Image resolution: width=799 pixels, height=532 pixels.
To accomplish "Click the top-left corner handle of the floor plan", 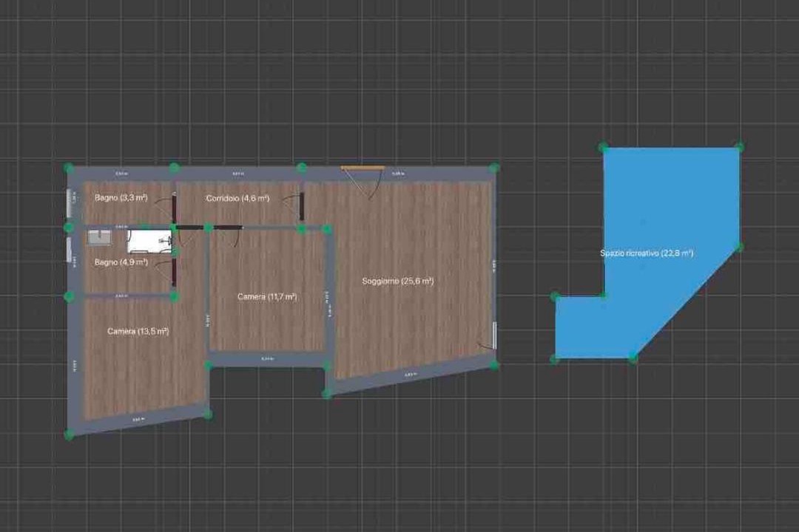I will pyautogui.click(x=69, y=168).
